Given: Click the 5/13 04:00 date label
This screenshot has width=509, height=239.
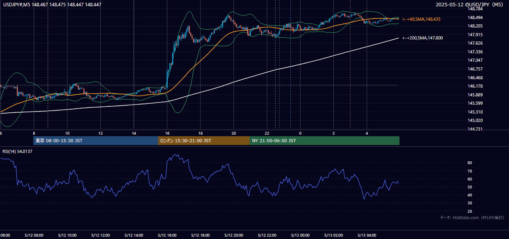Looking at the screenshot, I should pos(367,235).
